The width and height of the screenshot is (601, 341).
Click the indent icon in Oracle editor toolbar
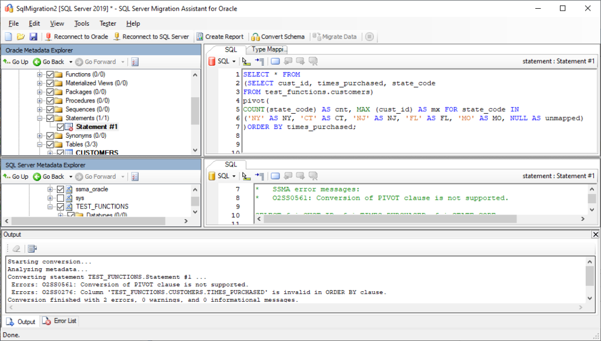pos(259,62)
